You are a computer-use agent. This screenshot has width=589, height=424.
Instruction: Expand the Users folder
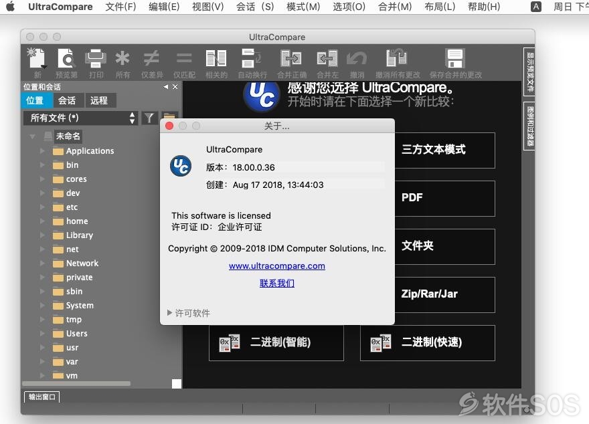coord(42,334)
